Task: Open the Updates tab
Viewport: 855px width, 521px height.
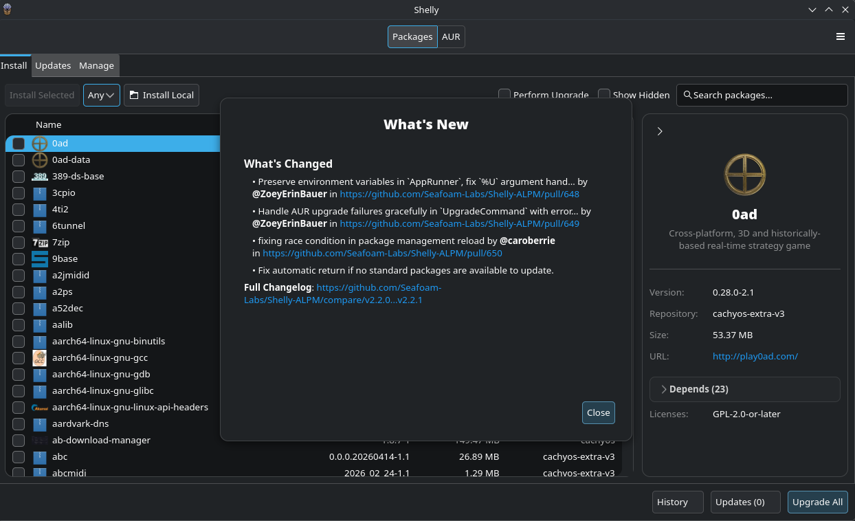Action: click(53, 65)
